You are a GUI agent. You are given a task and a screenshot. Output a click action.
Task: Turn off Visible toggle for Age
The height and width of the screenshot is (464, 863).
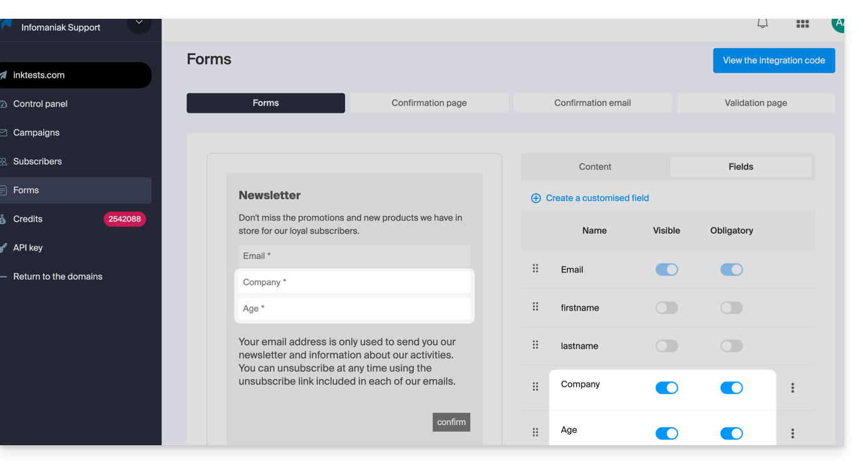[x=666, y=433]
